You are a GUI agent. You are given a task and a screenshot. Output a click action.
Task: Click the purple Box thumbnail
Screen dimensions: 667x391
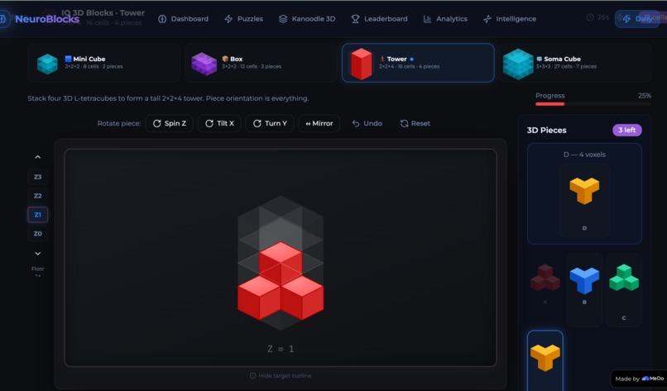(204, 64)
